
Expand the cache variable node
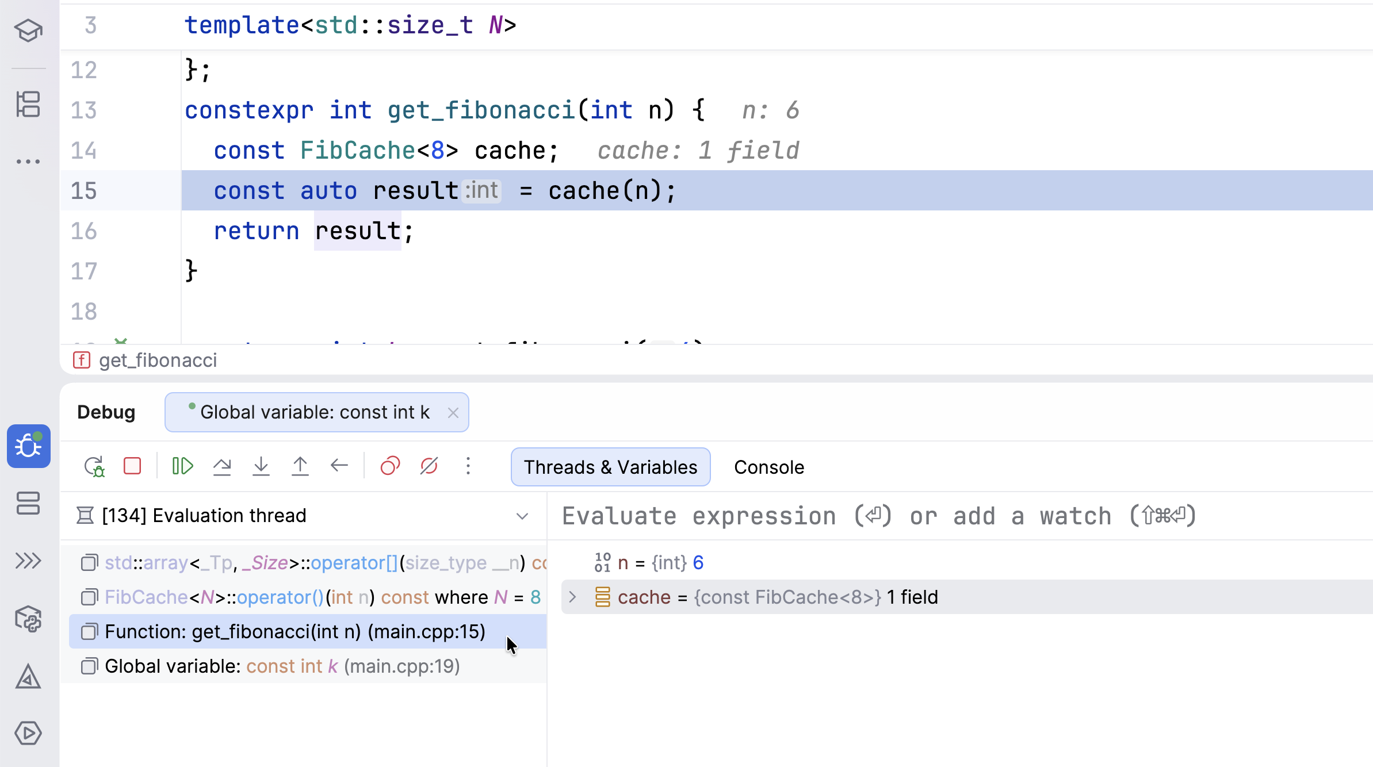tap(572, 597)
